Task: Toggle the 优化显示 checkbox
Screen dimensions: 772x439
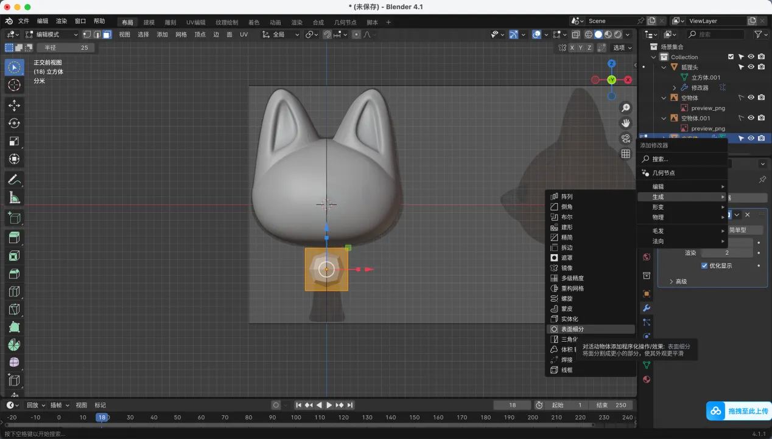Action: pyautogui.click(x=704, y=266)
